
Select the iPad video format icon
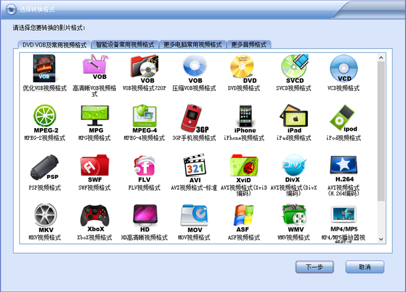[294, 119]
